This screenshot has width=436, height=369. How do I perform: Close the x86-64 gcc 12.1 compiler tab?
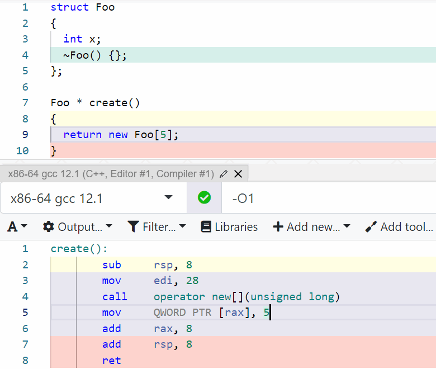click(x=238, y=174)
